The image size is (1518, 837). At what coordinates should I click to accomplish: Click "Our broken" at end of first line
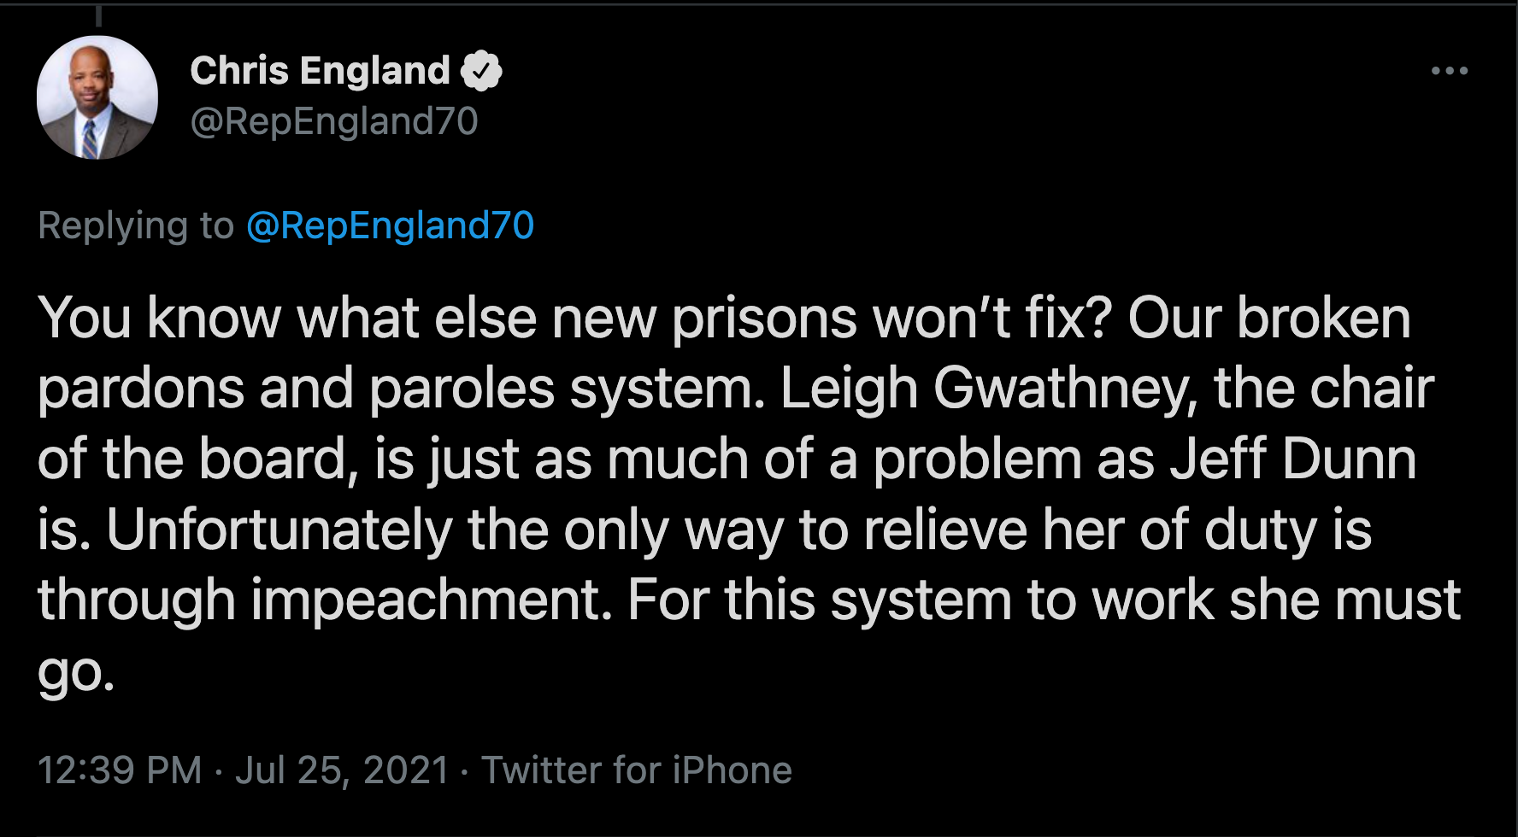(x=1268, y=318)
